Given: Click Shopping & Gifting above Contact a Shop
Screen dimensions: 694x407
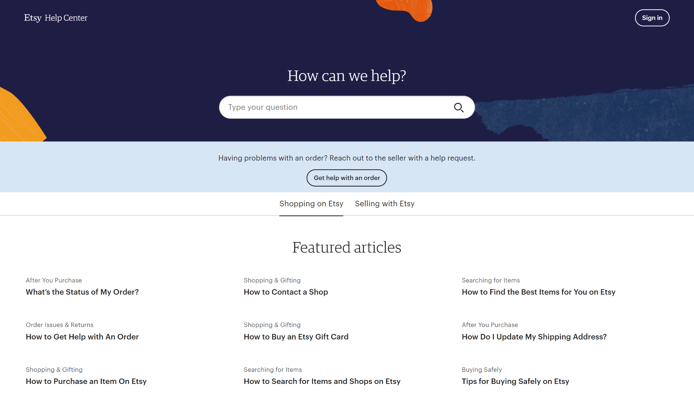Looking at the screenshot, I should point(272,280).
